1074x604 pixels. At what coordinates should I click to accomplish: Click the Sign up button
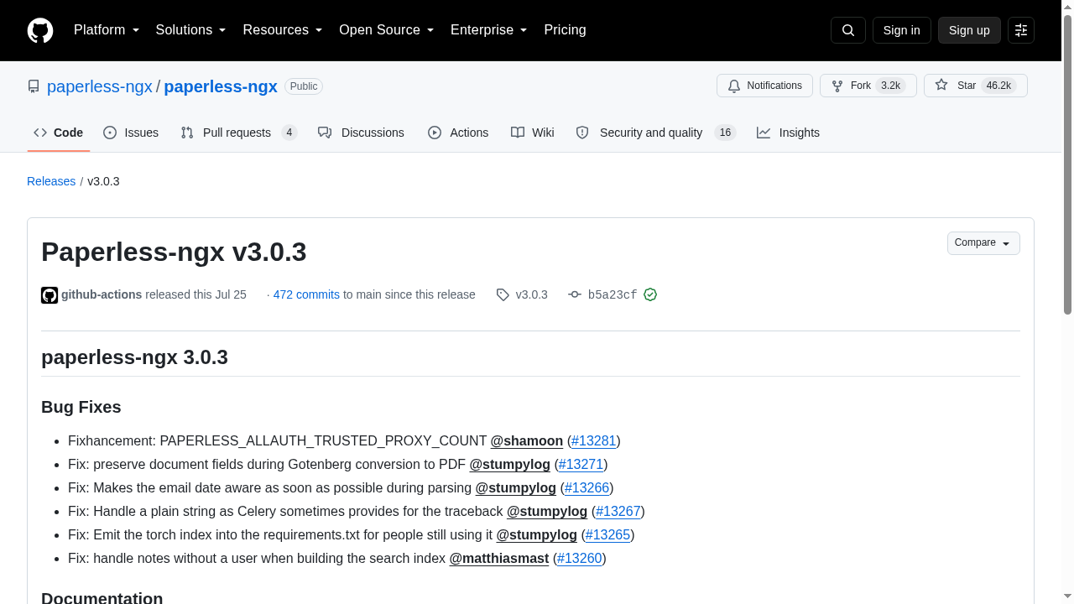969,30
